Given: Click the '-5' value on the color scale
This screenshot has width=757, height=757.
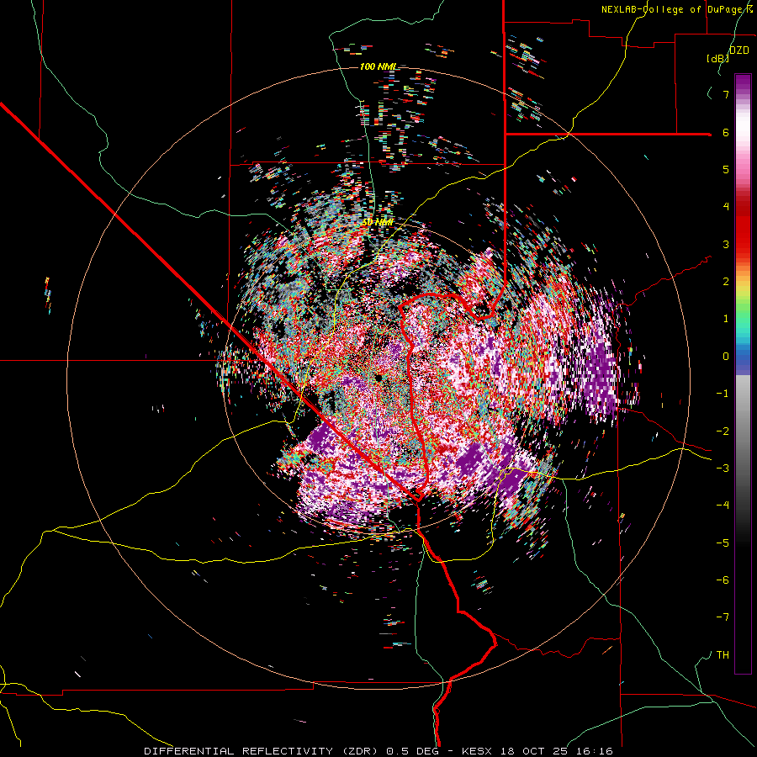Looking at the screenshot, I should click(723, 543).
